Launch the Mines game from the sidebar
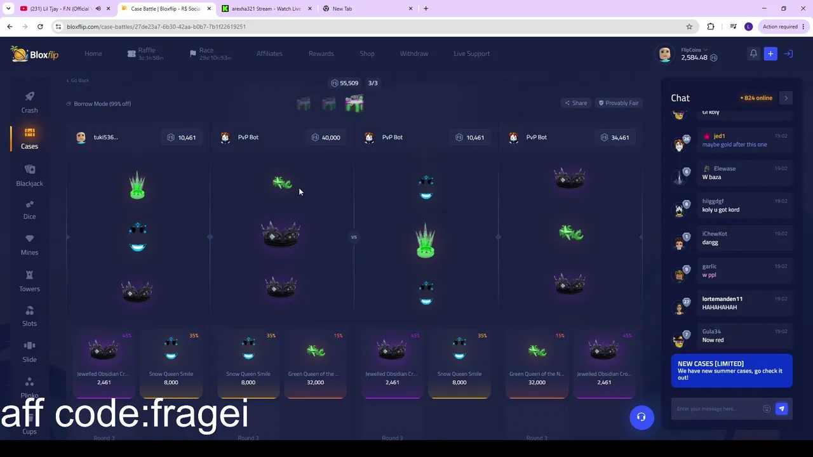 pos(29,245)
